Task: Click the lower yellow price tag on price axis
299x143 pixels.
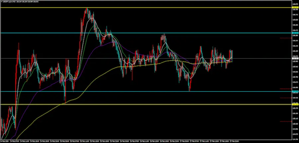Action: [x=295, y=104]
